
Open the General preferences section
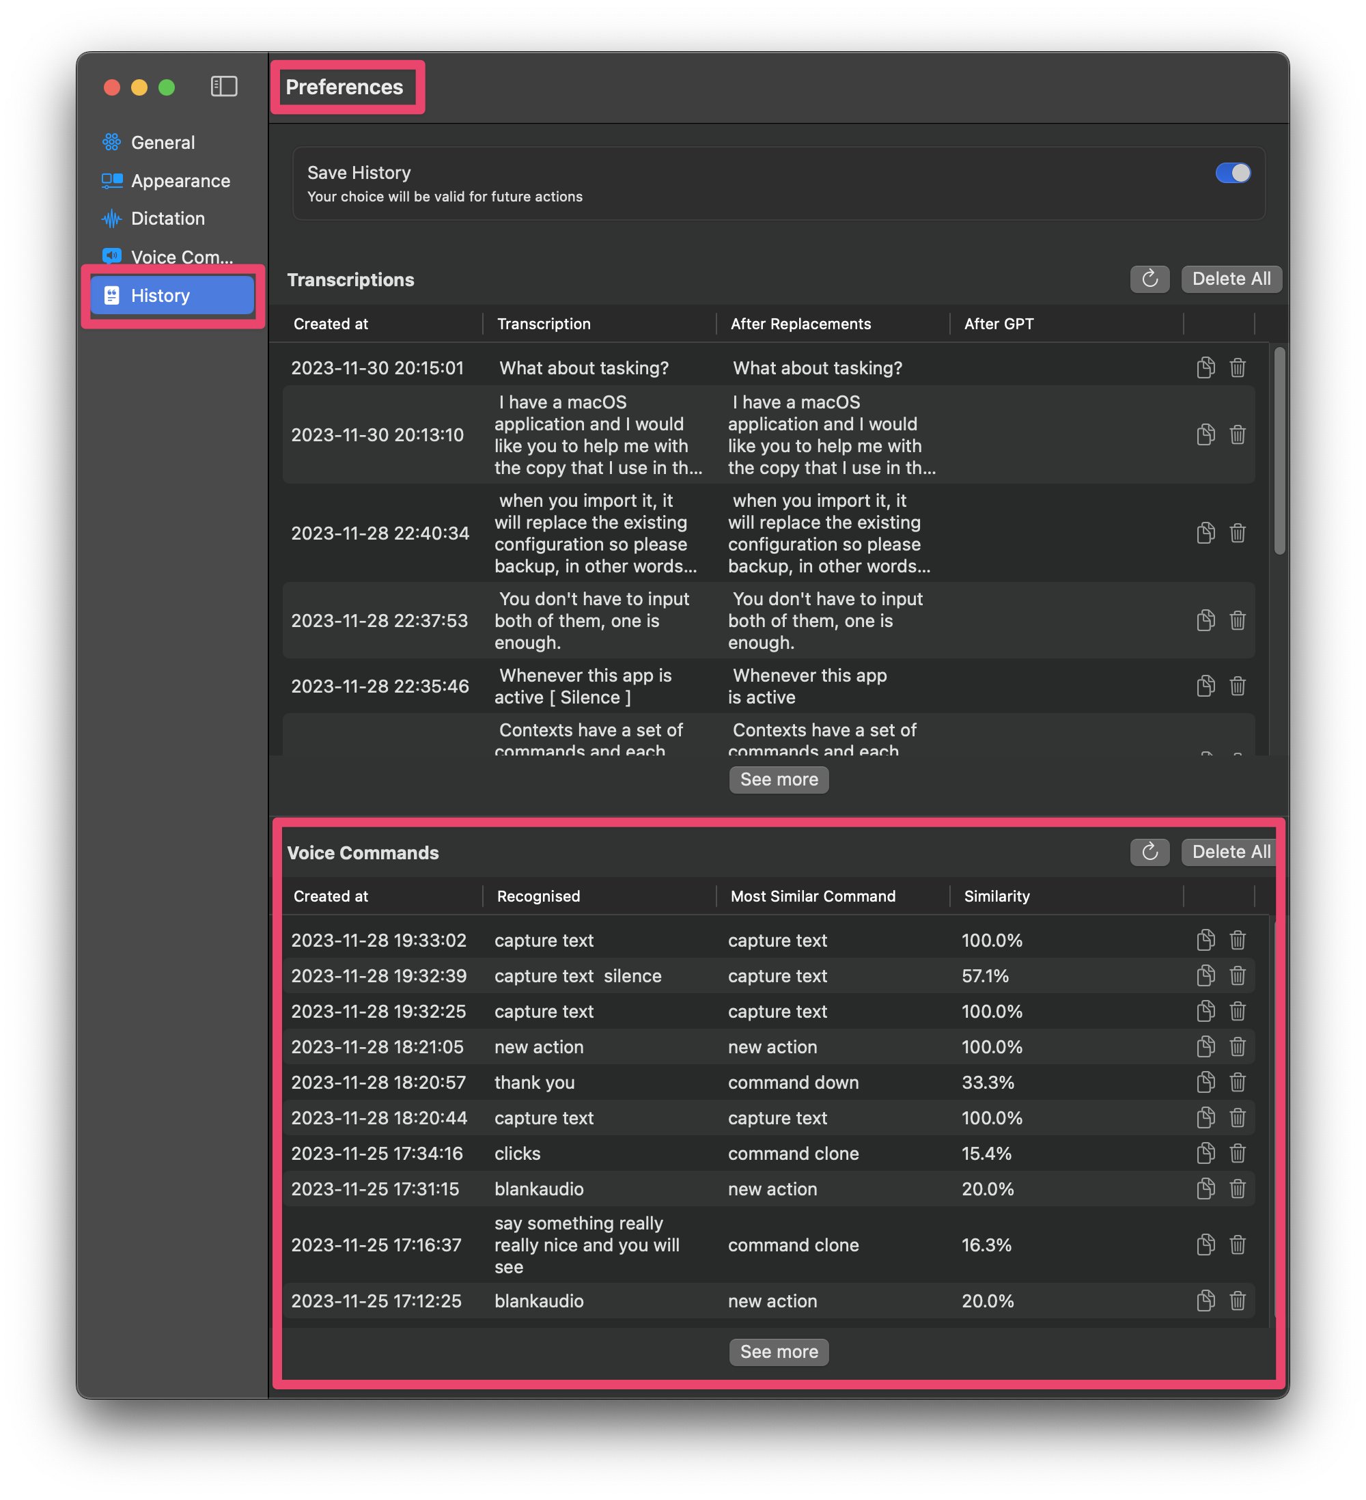tap(163, 142)
